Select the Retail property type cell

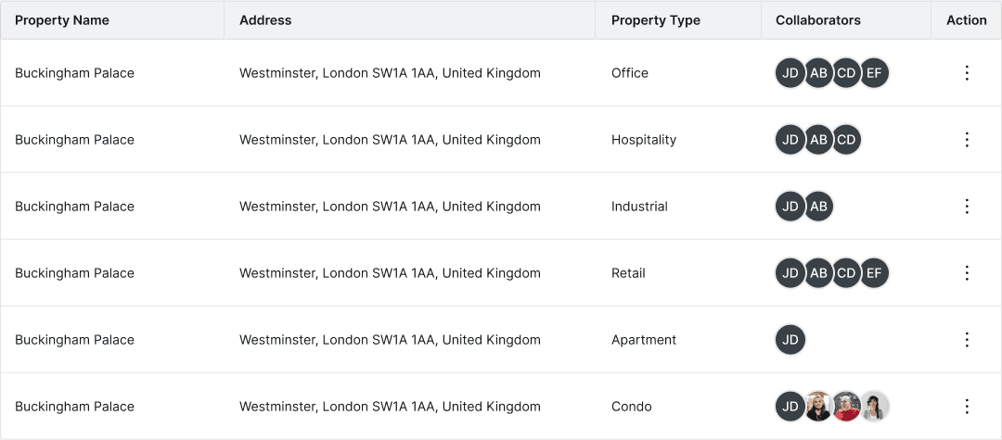[628, 273]
